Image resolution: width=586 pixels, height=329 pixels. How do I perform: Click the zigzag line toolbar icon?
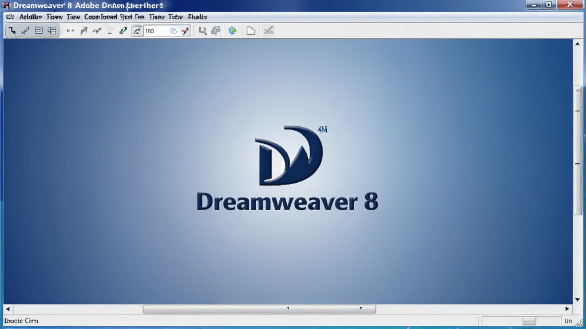97,31
